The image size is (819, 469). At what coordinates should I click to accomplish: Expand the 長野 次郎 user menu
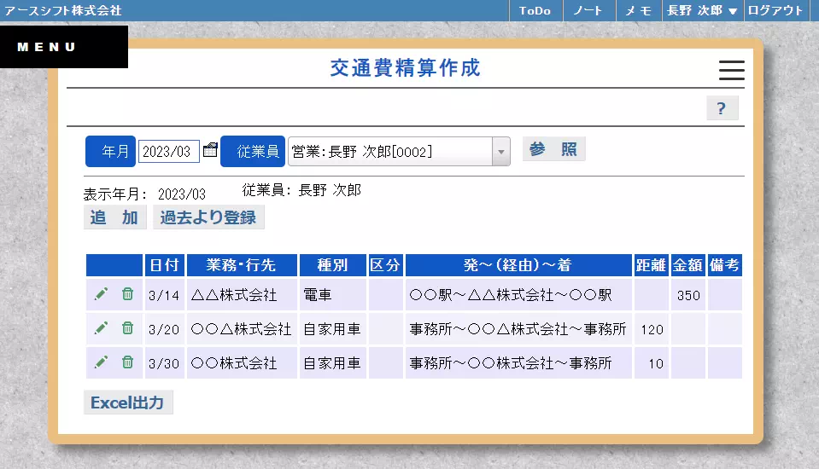(703, 10)
